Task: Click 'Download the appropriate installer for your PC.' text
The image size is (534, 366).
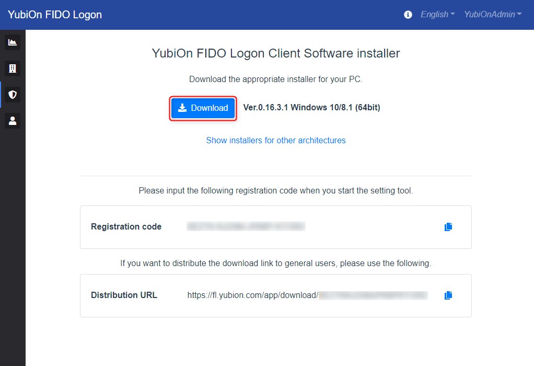Action: [x=276, y=79]
